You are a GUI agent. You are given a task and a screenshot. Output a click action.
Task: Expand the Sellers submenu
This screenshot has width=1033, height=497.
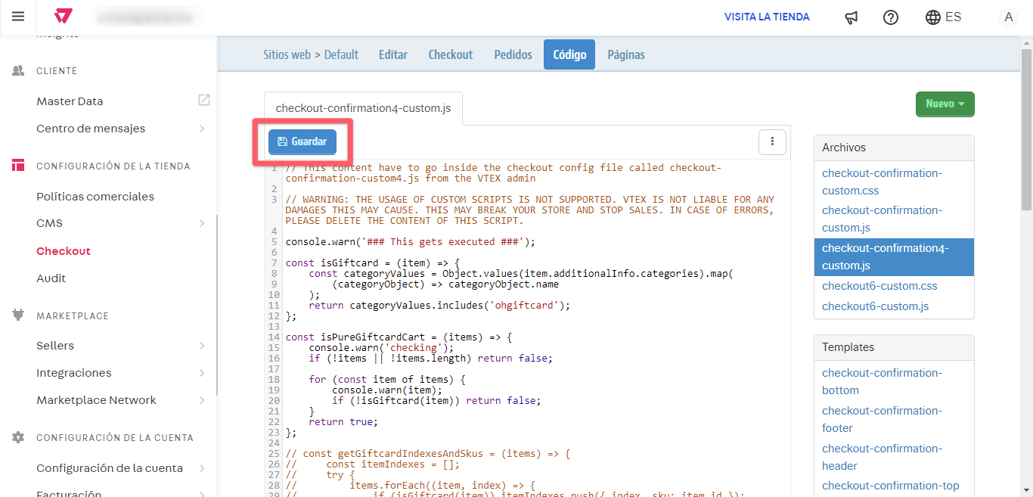[202, 346]
